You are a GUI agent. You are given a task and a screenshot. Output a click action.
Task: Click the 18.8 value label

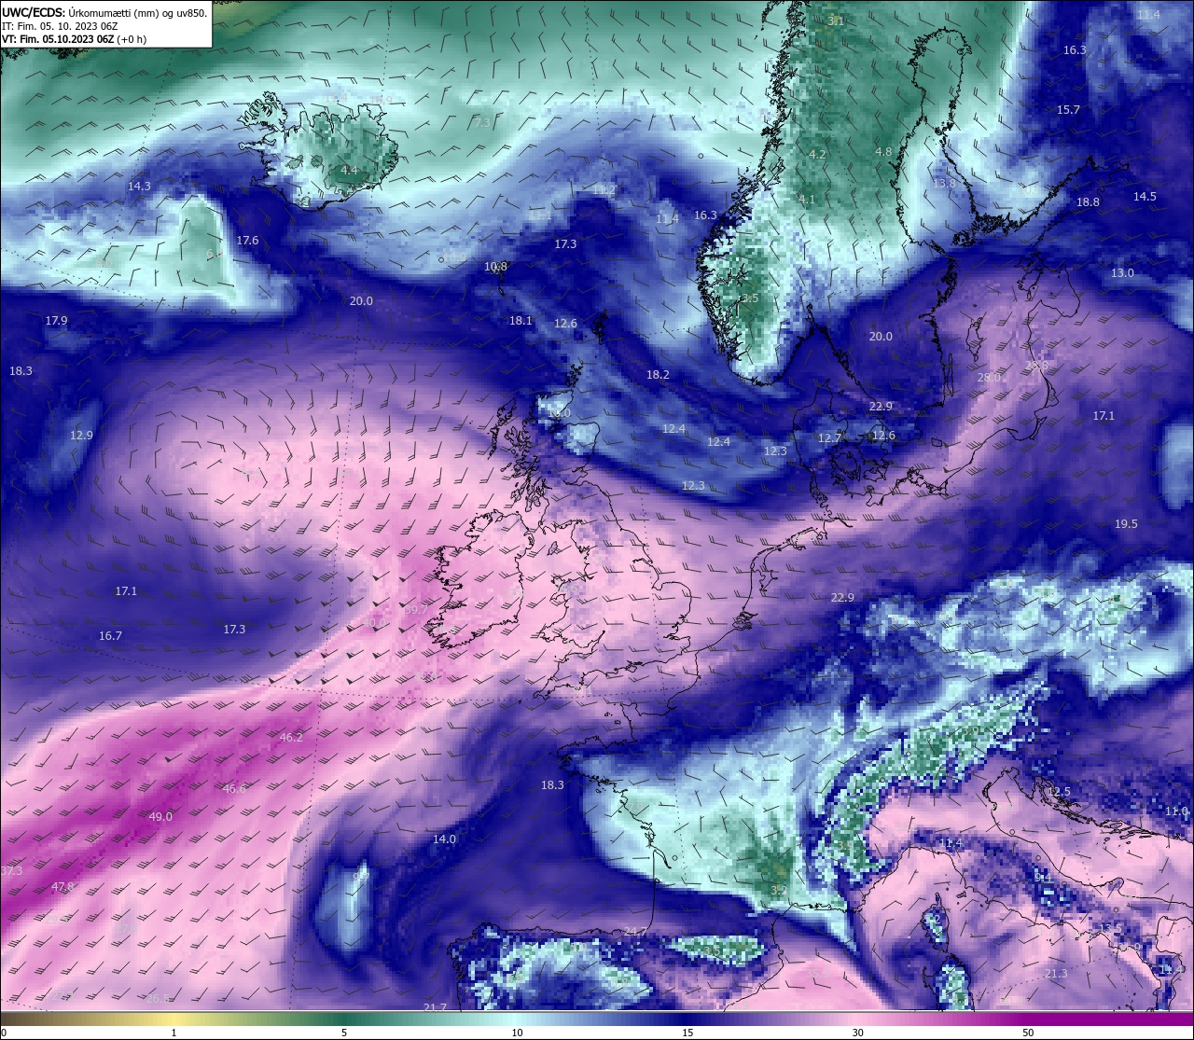1088,202
